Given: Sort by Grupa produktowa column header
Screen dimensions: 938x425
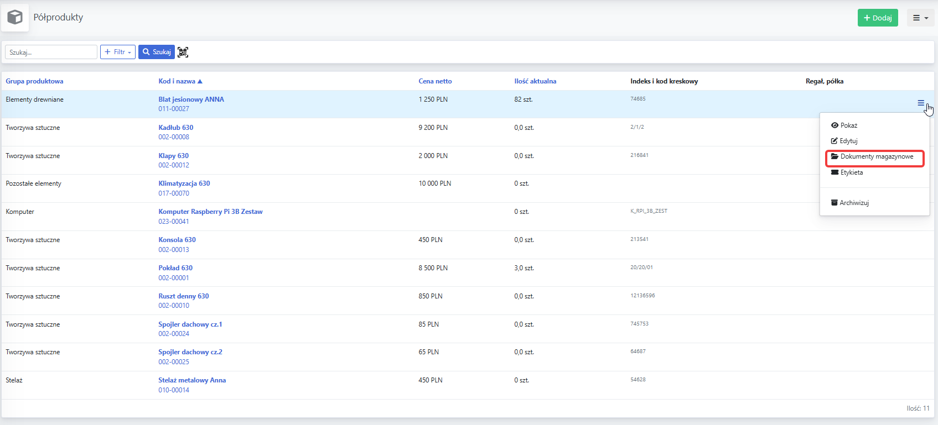Looking at the screenshot, I should (34, 81).
